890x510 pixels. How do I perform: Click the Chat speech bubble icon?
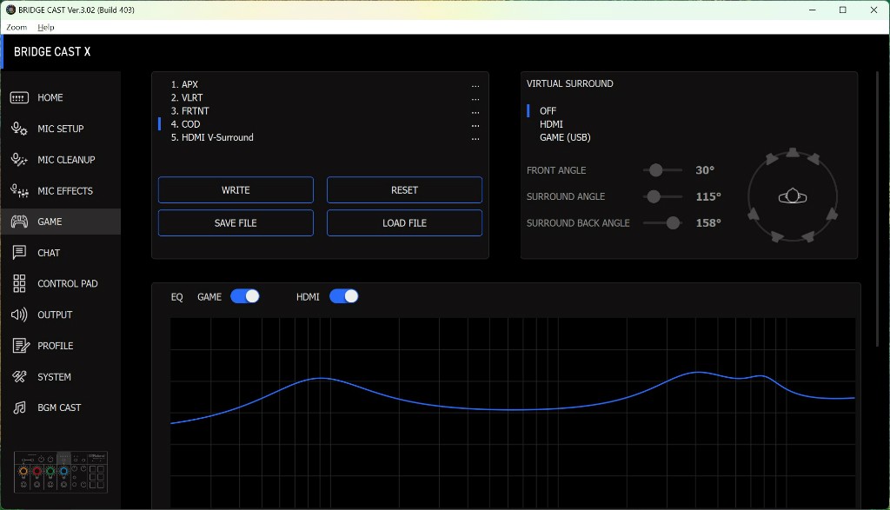pos(19,253)
